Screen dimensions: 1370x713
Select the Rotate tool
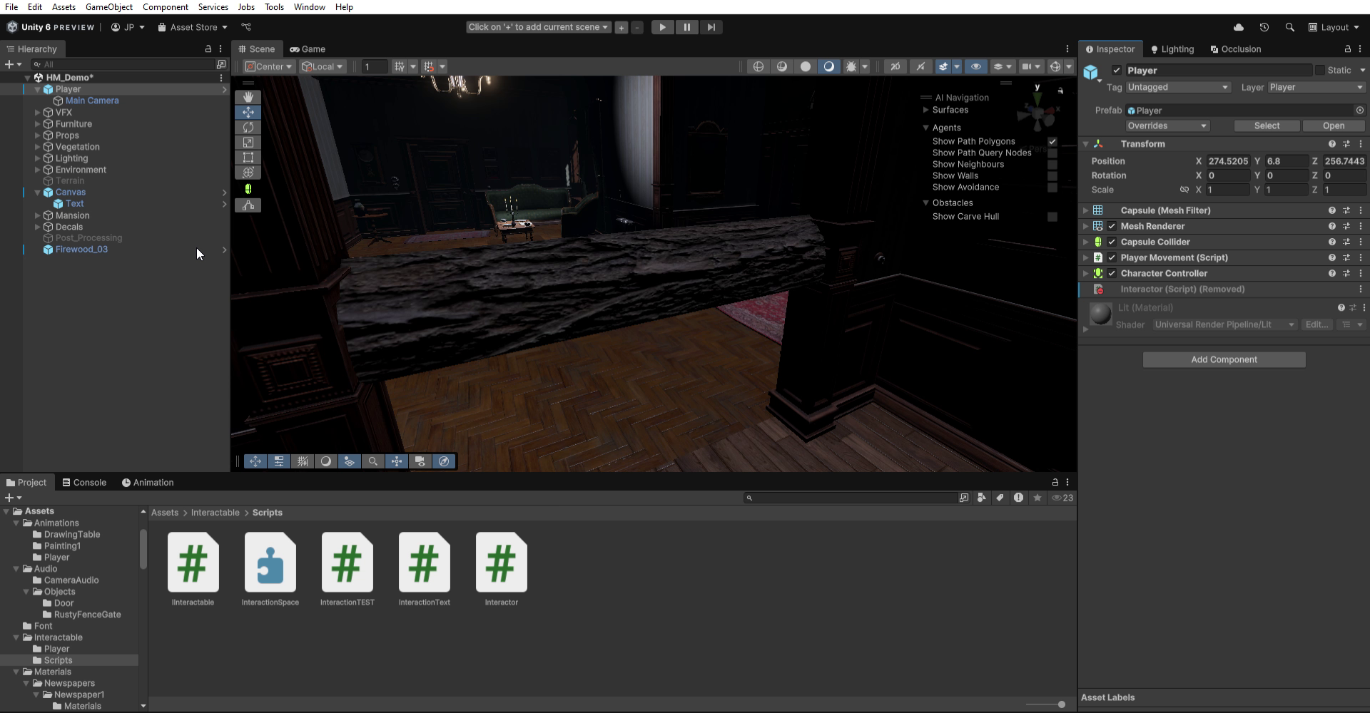[x=248, y=127]
